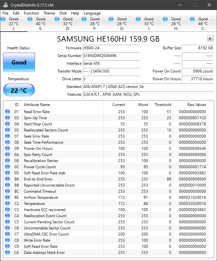Image resolution: width=217 pixels, height=261 pixels.
Task: Select the Write Error Rate row text
Action: pyautogui.click(x=37, y=240)
